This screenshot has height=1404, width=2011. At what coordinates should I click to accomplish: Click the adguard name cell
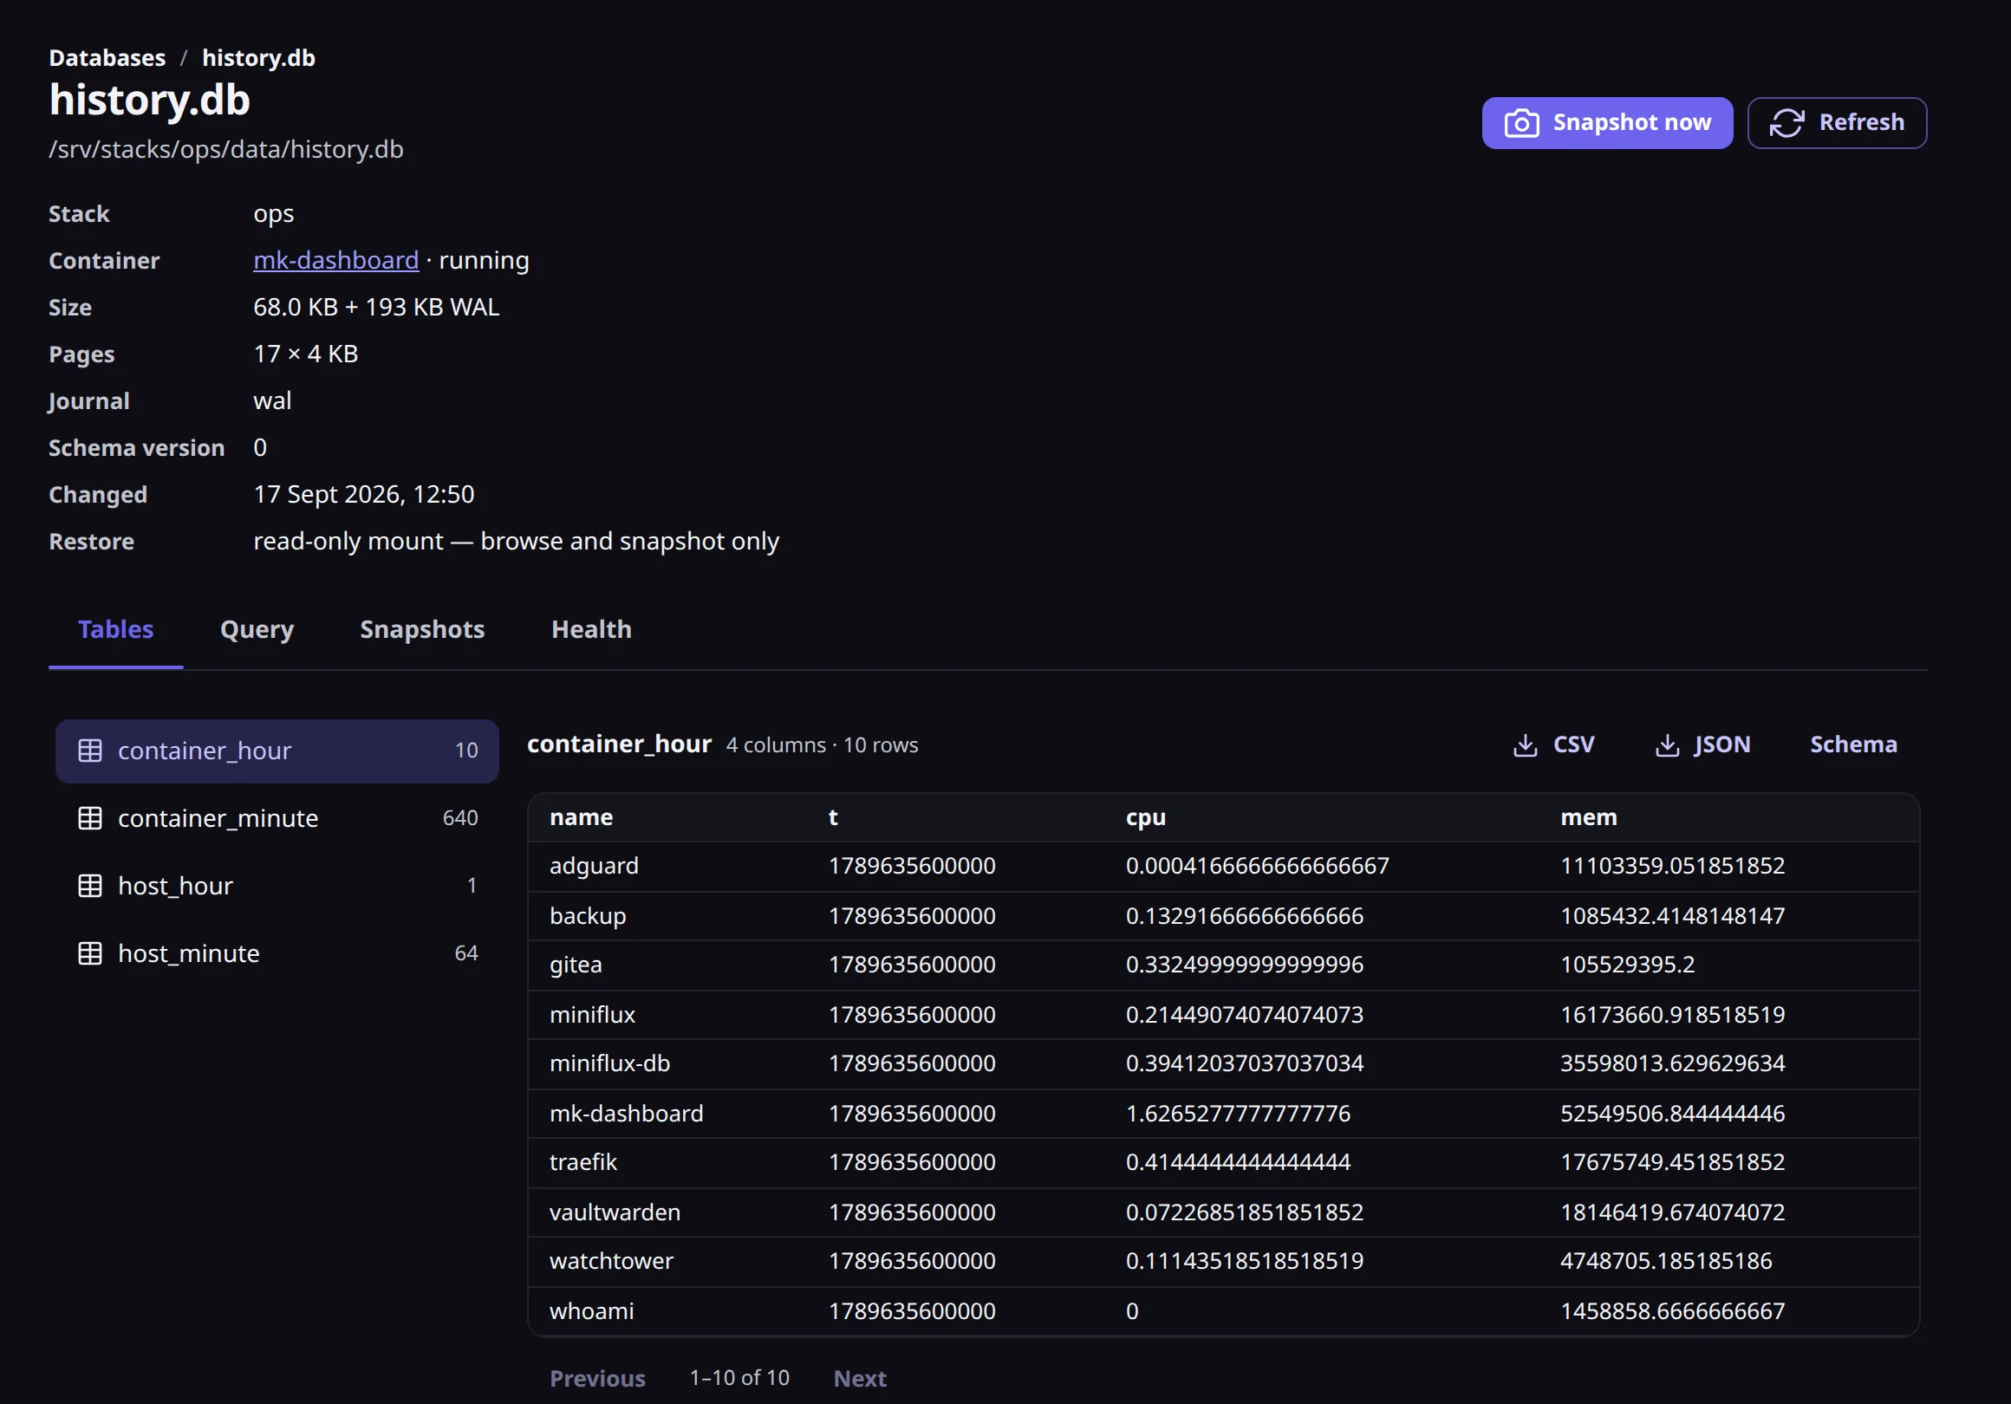click(594, 865)
